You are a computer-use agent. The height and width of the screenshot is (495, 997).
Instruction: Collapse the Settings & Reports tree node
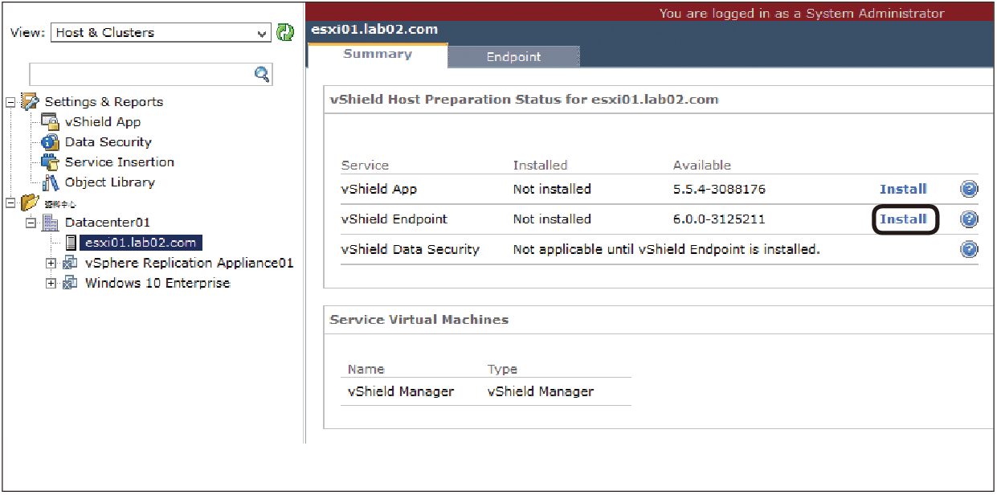(10, 102)
